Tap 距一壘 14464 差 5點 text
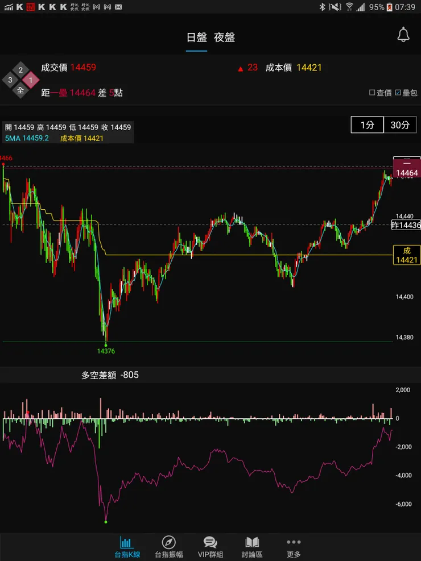Image resolution: width=421 pixels, height=561 pixels. [x=82, y=93]
